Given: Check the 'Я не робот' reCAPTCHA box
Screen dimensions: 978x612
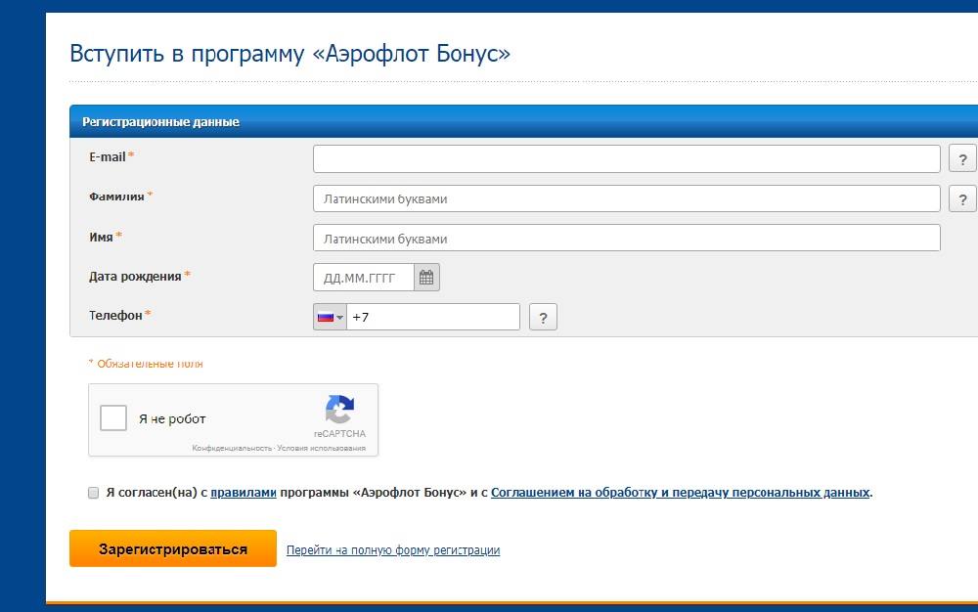Looking at the screenshot, I should click(113, 418).
